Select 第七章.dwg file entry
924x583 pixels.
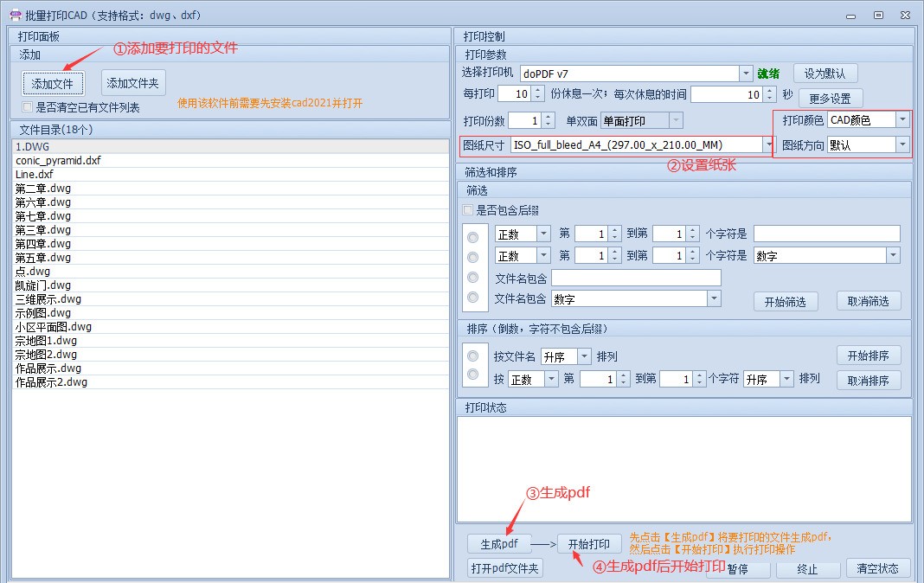[x=230, y=216]
